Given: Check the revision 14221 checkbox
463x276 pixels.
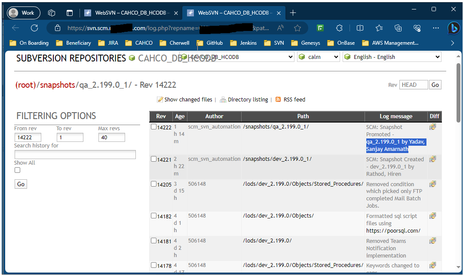Looking at the screenshot, I should pos(153,159).
